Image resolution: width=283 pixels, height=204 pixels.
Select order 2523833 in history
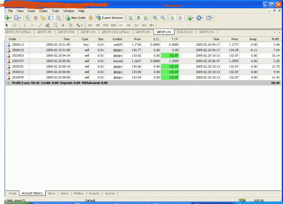(143, 56)
